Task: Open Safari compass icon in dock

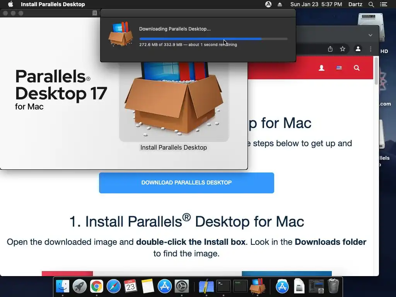Action: pyautogui.click(x=114, y=286)
